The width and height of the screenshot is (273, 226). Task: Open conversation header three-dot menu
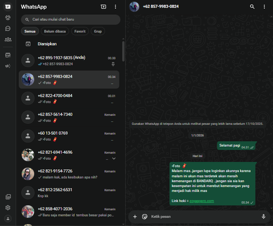coord(264,7)
